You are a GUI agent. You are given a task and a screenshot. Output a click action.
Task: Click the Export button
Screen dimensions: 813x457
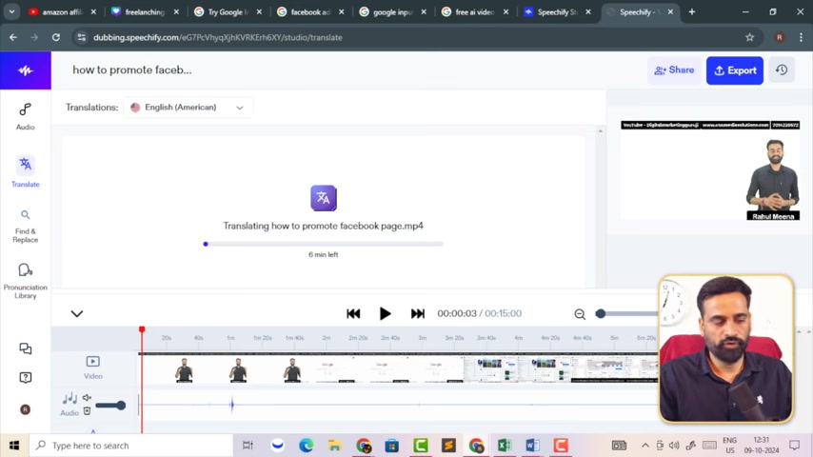coord(735,70)
